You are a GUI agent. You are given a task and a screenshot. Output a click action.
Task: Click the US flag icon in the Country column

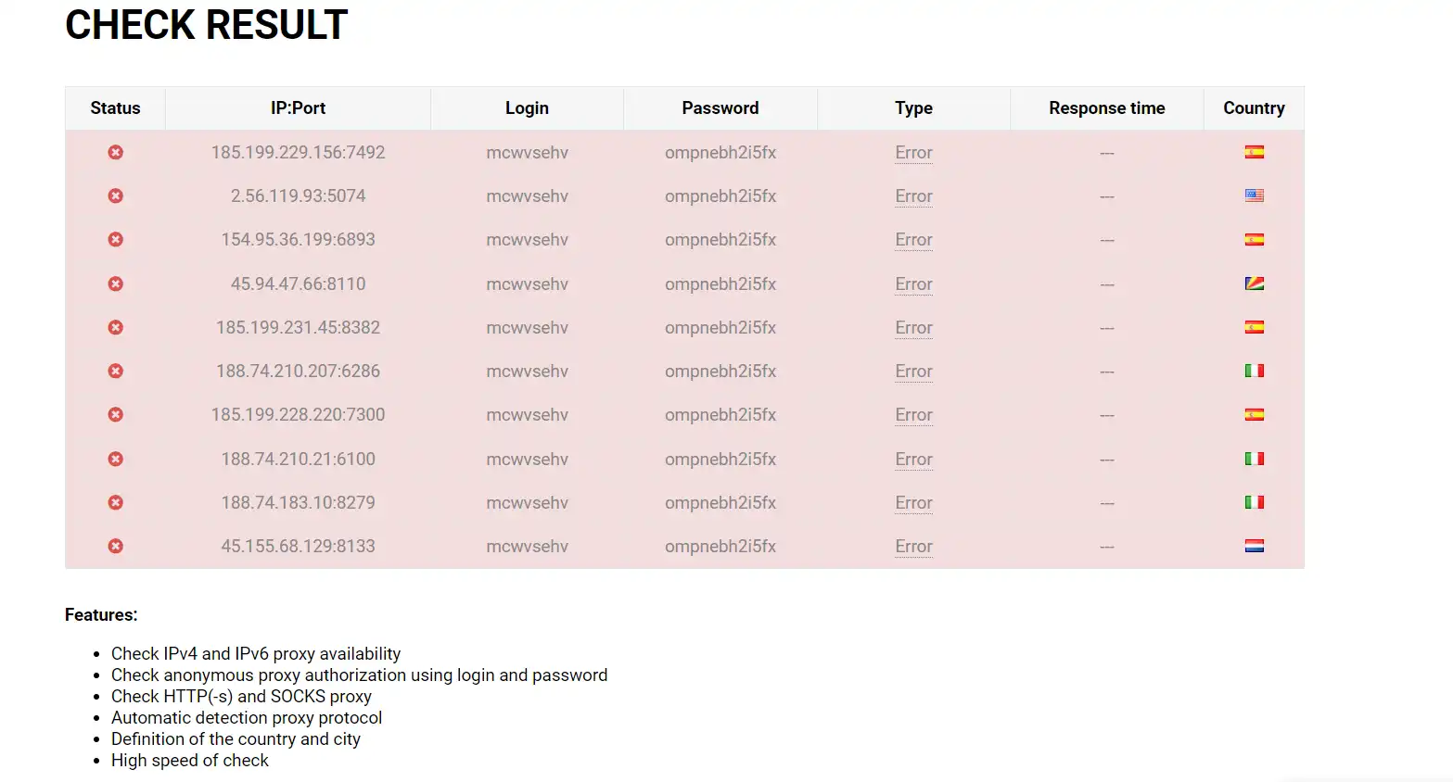coord(1254,195)
